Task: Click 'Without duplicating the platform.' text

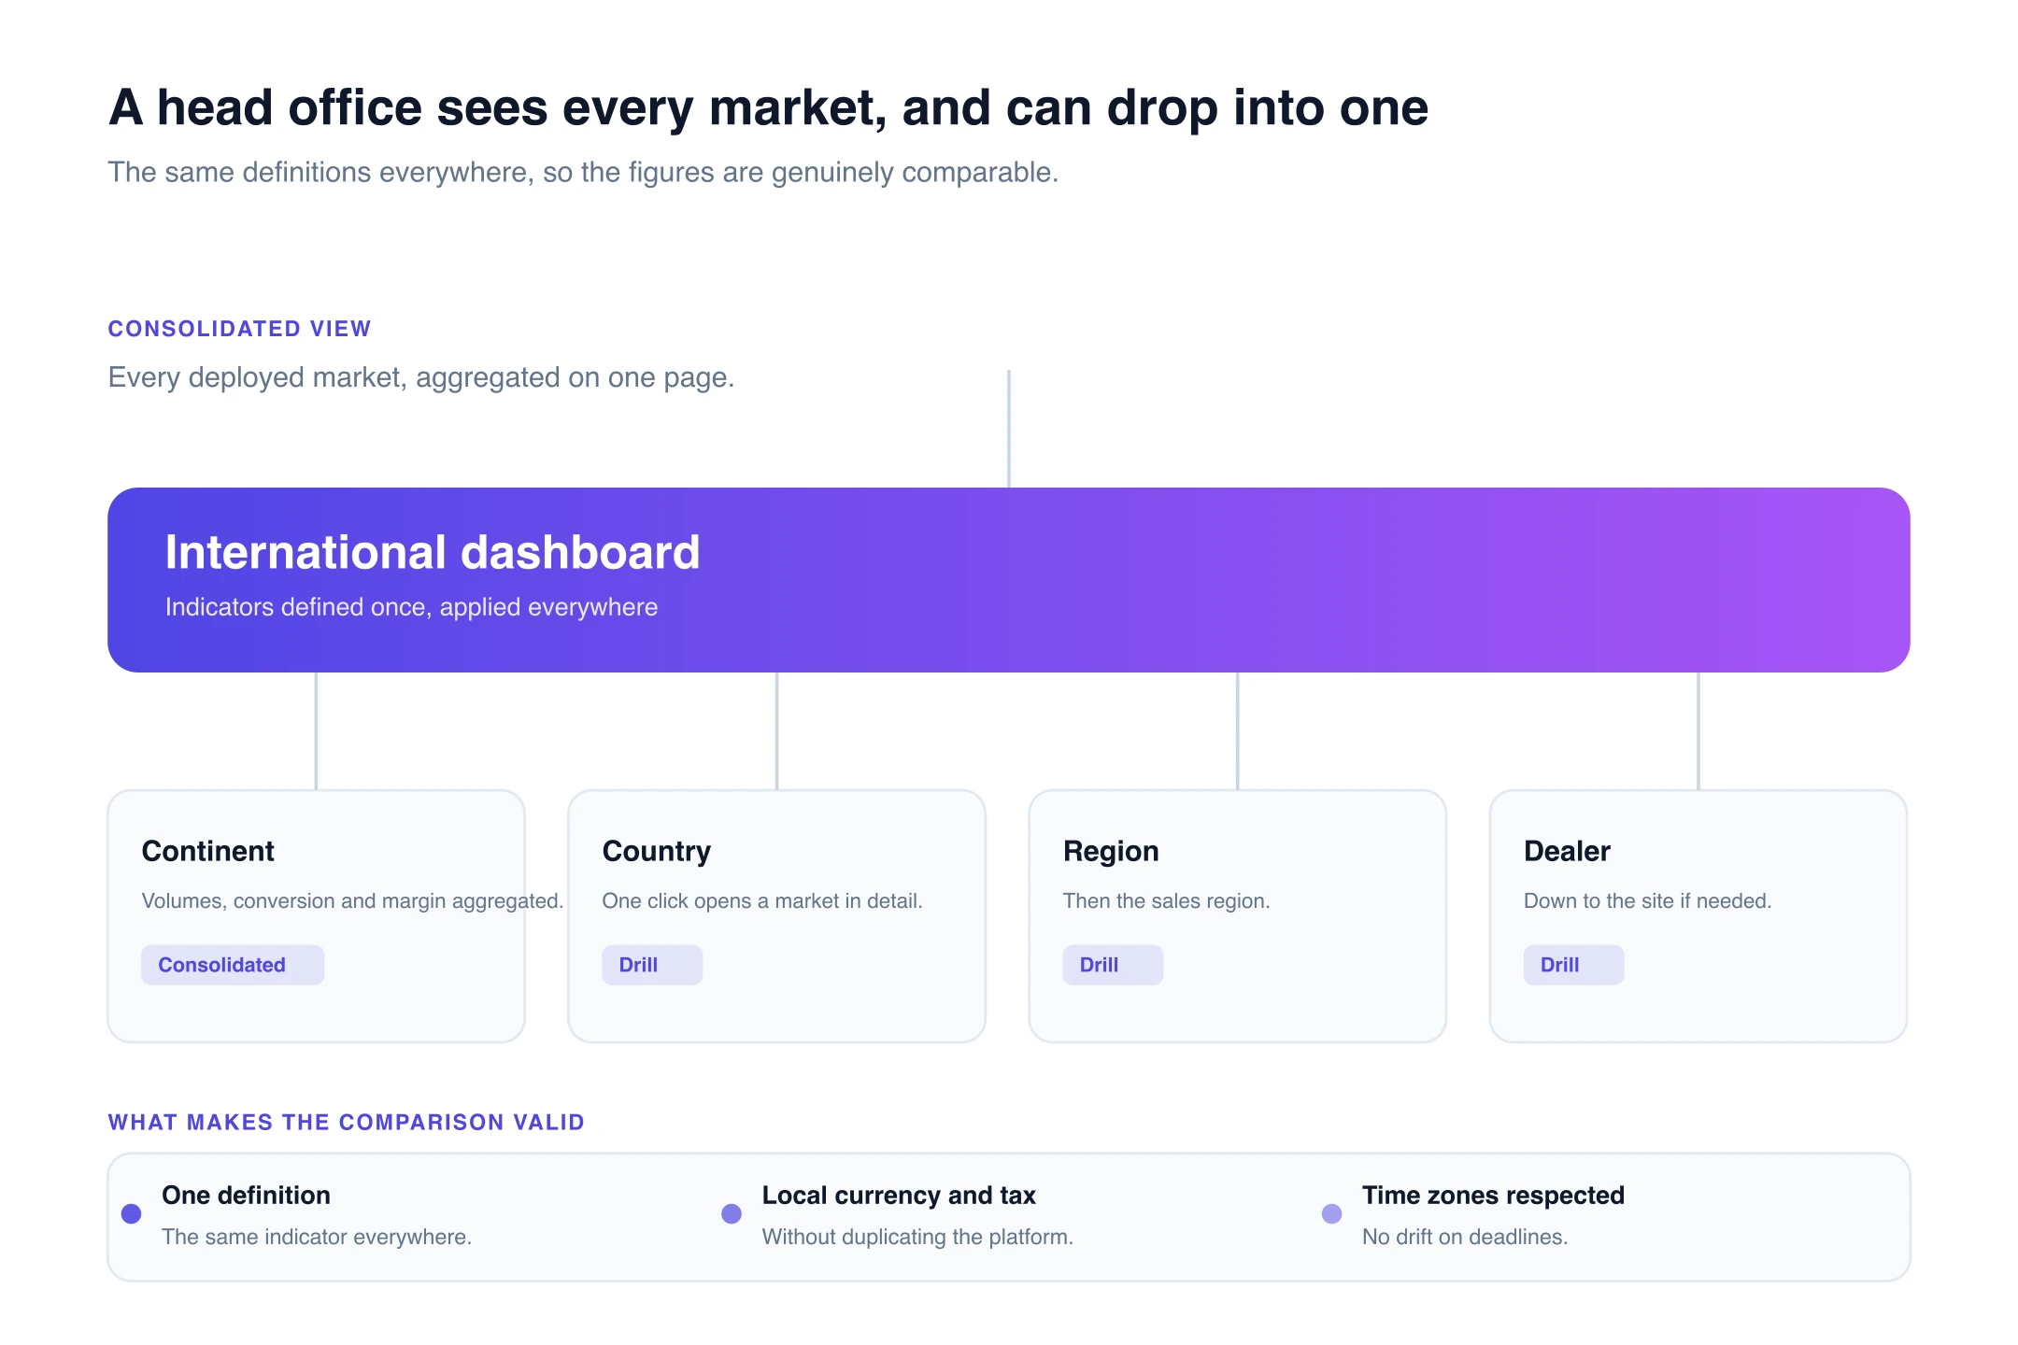Action: tap(917, 1237)
